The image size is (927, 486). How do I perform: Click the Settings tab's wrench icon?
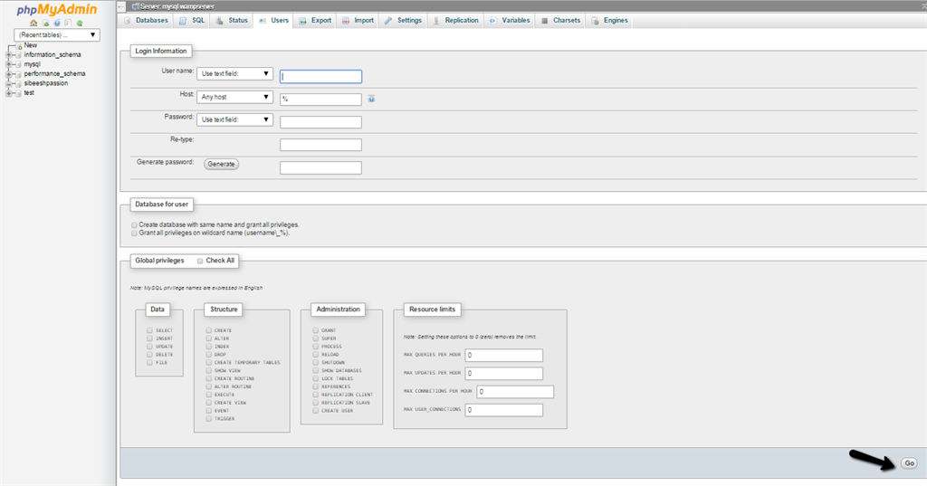(x=388, y=21)
